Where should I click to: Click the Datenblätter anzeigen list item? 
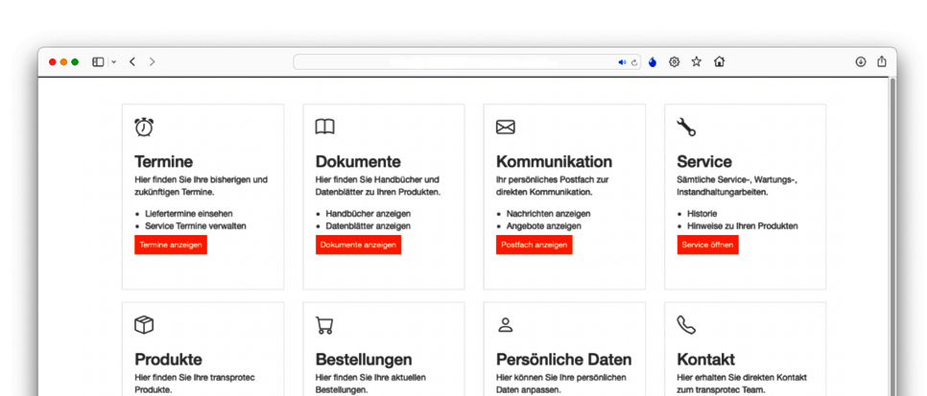point(368,225)
